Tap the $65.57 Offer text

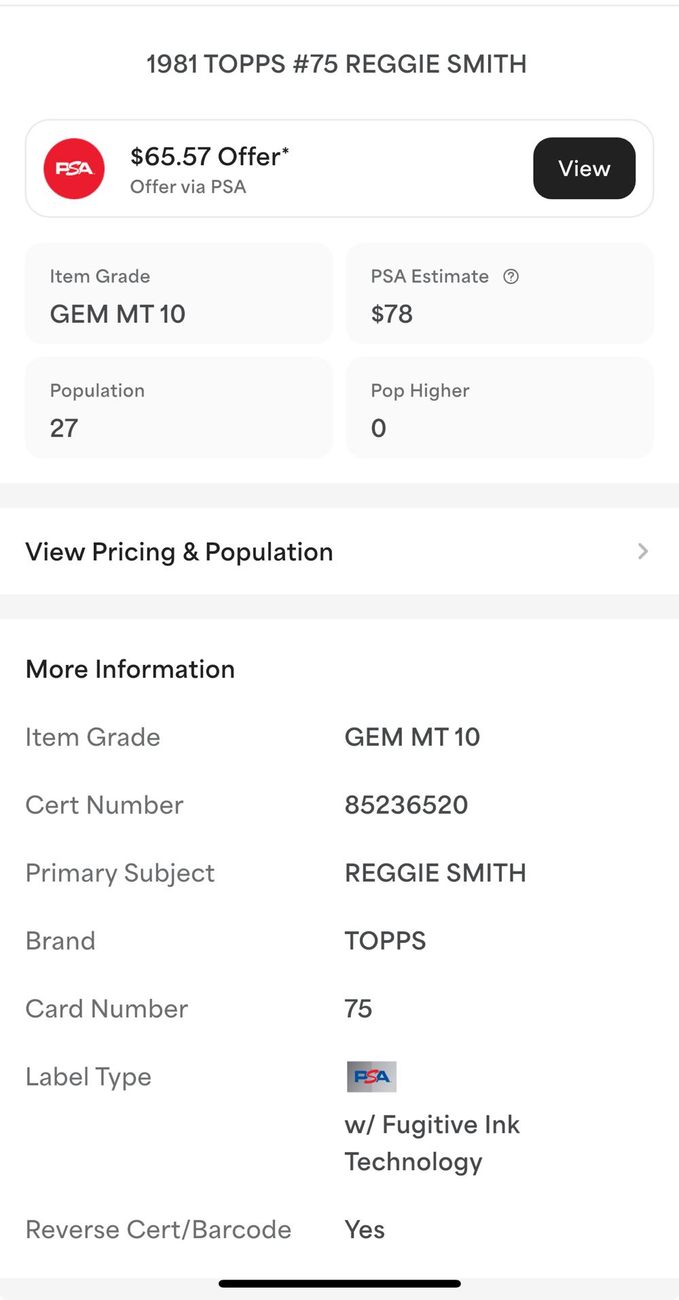209,157
